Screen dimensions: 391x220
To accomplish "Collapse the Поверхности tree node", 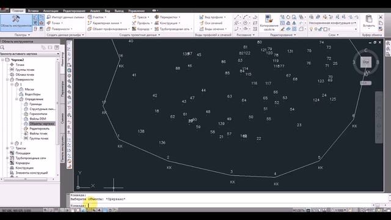I will point(7,79).
